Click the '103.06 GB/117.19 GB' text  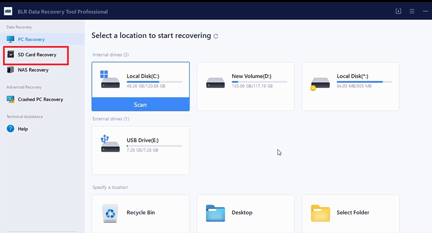pos(252,86)
